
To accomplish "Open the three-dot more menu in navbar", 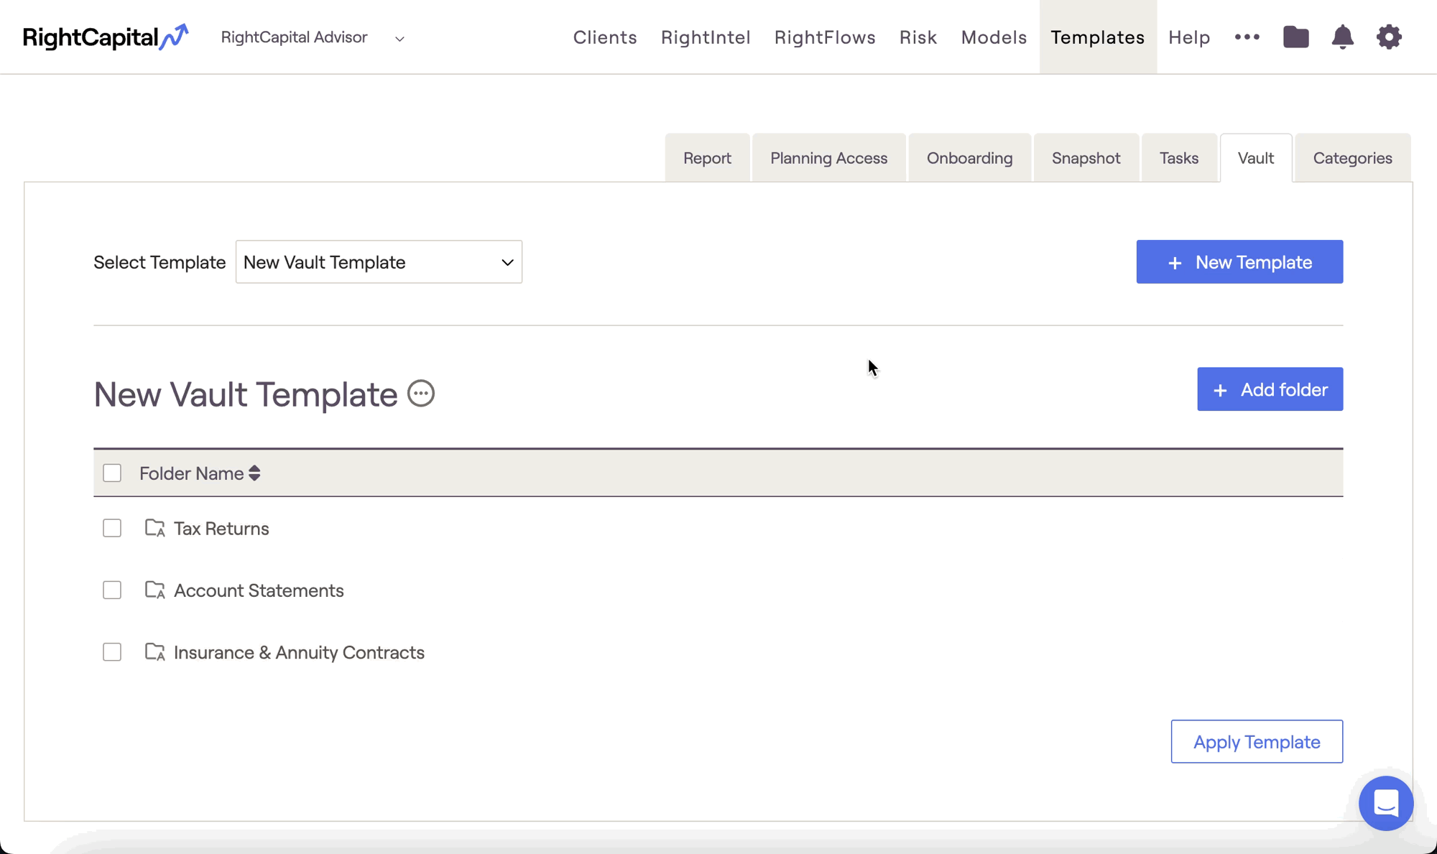I will (1247, 37).
